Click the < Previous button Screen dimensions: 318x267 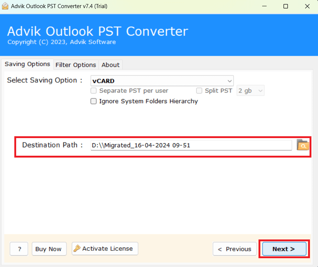point(235,249)
